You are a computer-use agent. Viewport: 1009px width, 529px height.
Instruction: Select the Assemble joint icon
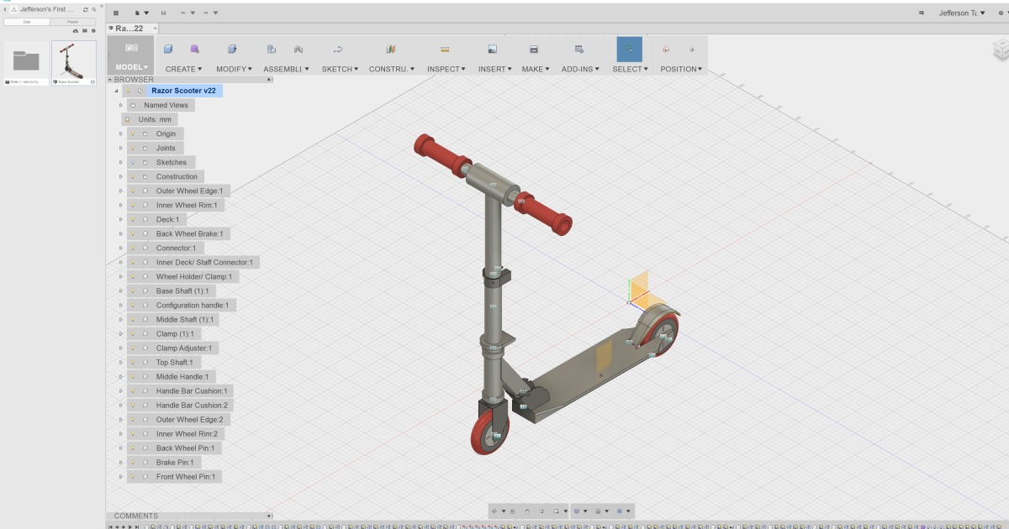[272, 49]
